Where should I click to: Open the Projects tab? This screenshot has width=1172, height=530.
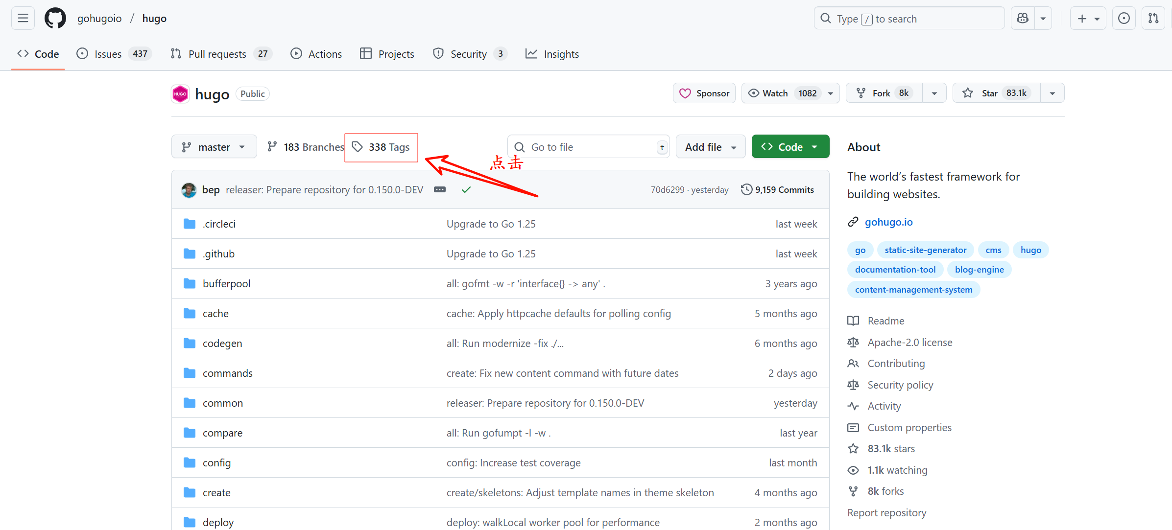click(x=387, y=54)
